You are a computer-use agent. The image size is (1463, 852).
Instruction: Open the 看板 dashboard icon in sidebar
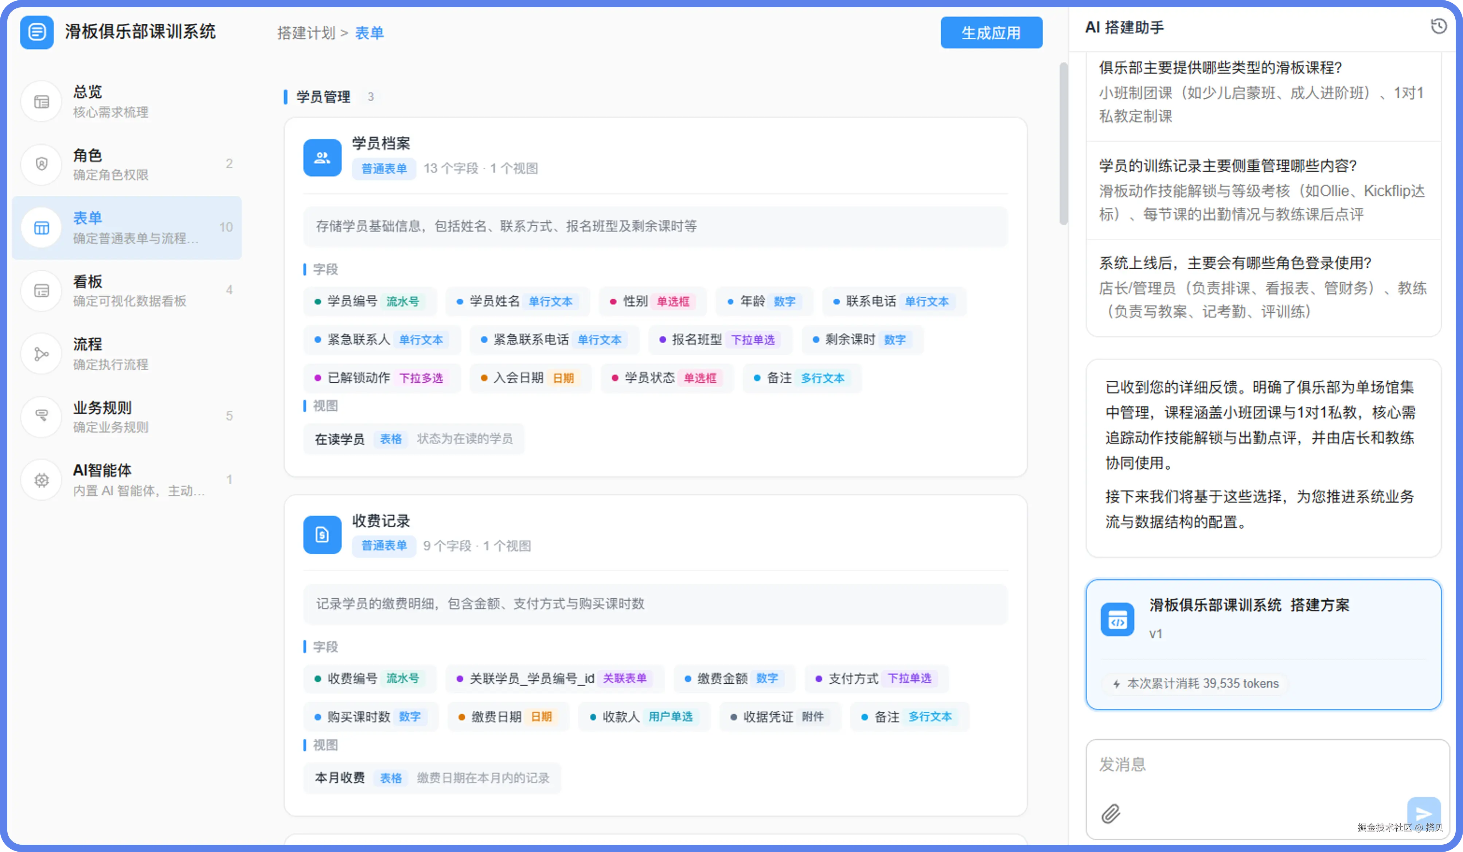click(x=41, y=291)
